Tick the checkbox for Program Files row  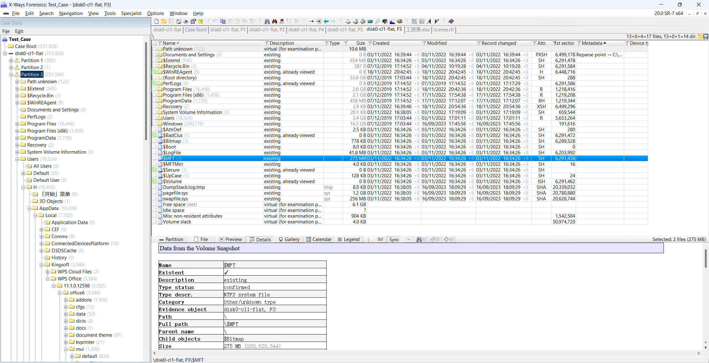coord(155,89)
